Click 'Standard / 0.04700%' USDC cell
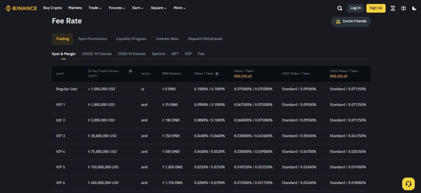Image resolution: width=421 pixels, height=193 pixels. coord(299,152)
